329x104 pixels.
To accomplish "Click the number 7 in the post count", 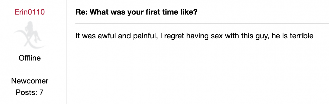I will tap(41, 92).
